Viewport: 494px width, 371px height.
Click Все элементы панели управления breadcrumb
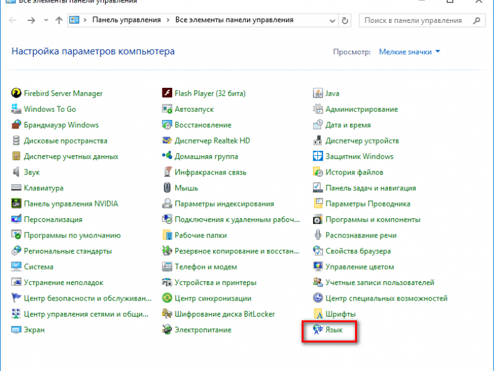(x=234, y=20)
